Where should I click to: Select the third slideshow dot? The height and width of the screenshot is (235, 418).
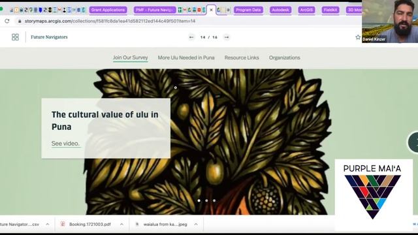[214, 200]
